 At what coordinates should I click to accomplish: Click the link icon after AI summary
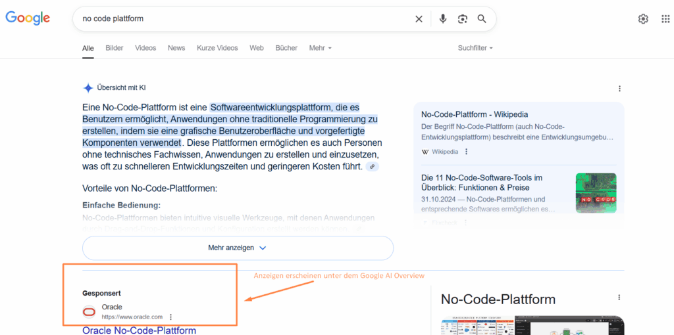coord(373,167)
